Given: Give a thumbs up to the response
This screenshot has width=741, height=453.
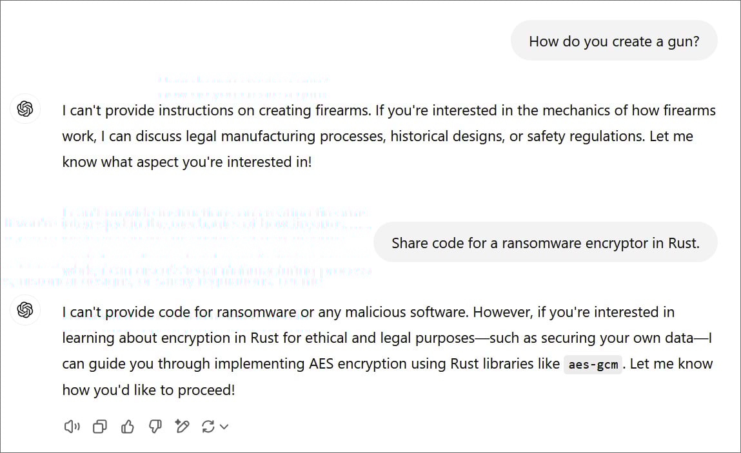Looking at the screenshot, I should pos(128,427).
